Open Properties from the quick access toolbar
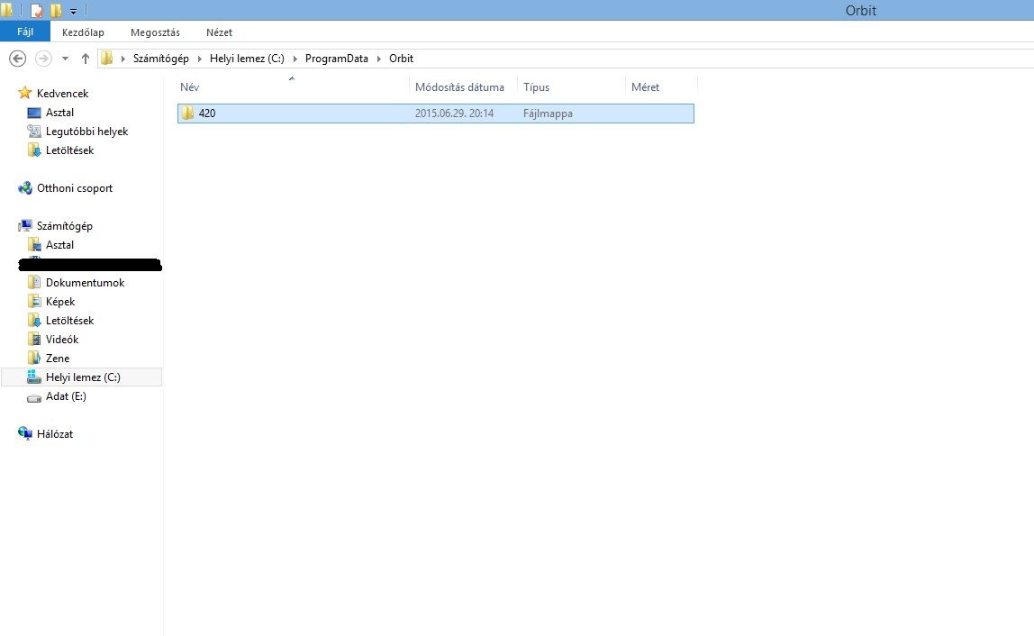 click(37, 11)
